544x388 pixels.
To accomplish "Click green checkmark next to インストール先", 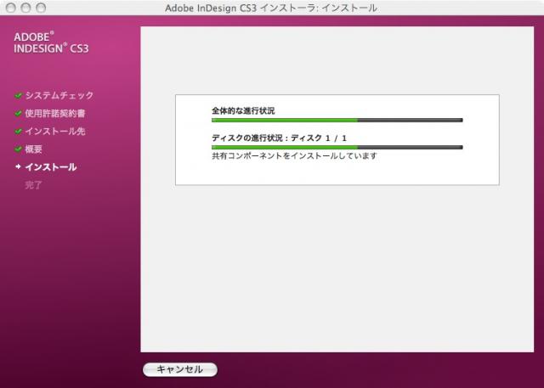I will click(x=19, y=132).
